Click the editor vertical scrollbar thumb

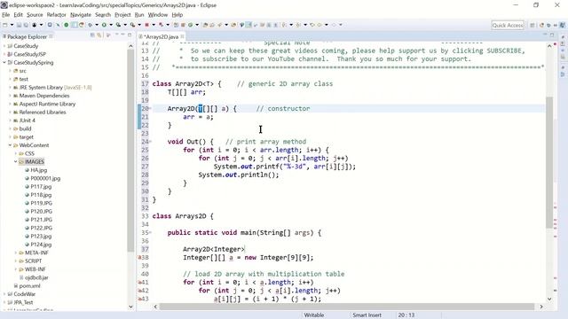click(549, 162)
